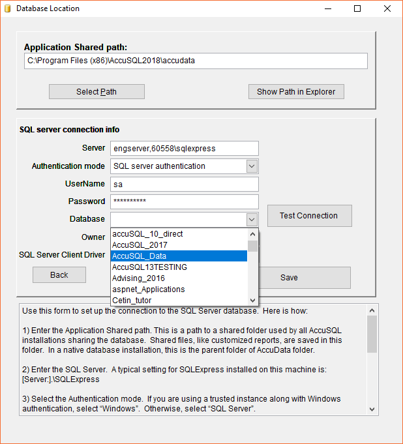Viewport: 403px width, 444px height.
Task: Choose the highlighted AccuSQL_Data database
Action: pyautogui.click(x=179, y=256)
